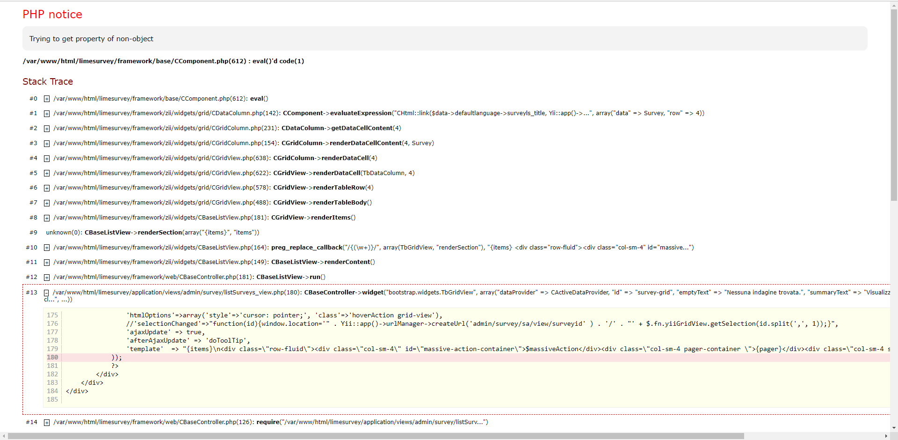Expand frame #14 require plus icon
Image resolution: width=898 pixels, height=440 pixels.
[x=47, y=423]
